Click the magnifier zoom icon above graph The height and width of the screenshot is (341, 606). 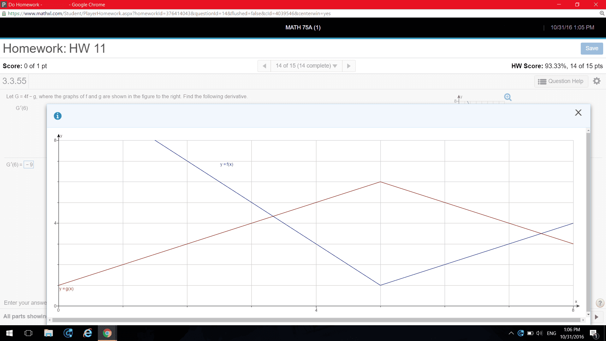click(508, 97)
